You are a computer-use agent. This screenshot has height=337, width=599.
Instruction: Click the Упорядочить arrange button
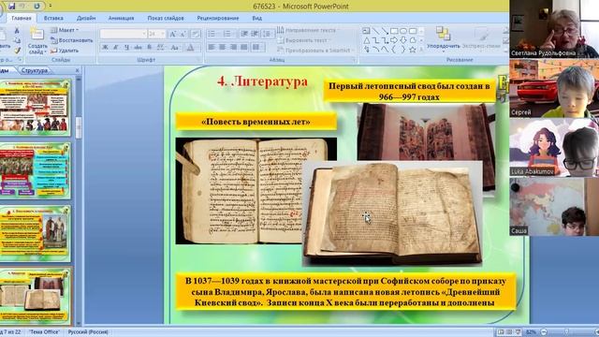(443, 39)
